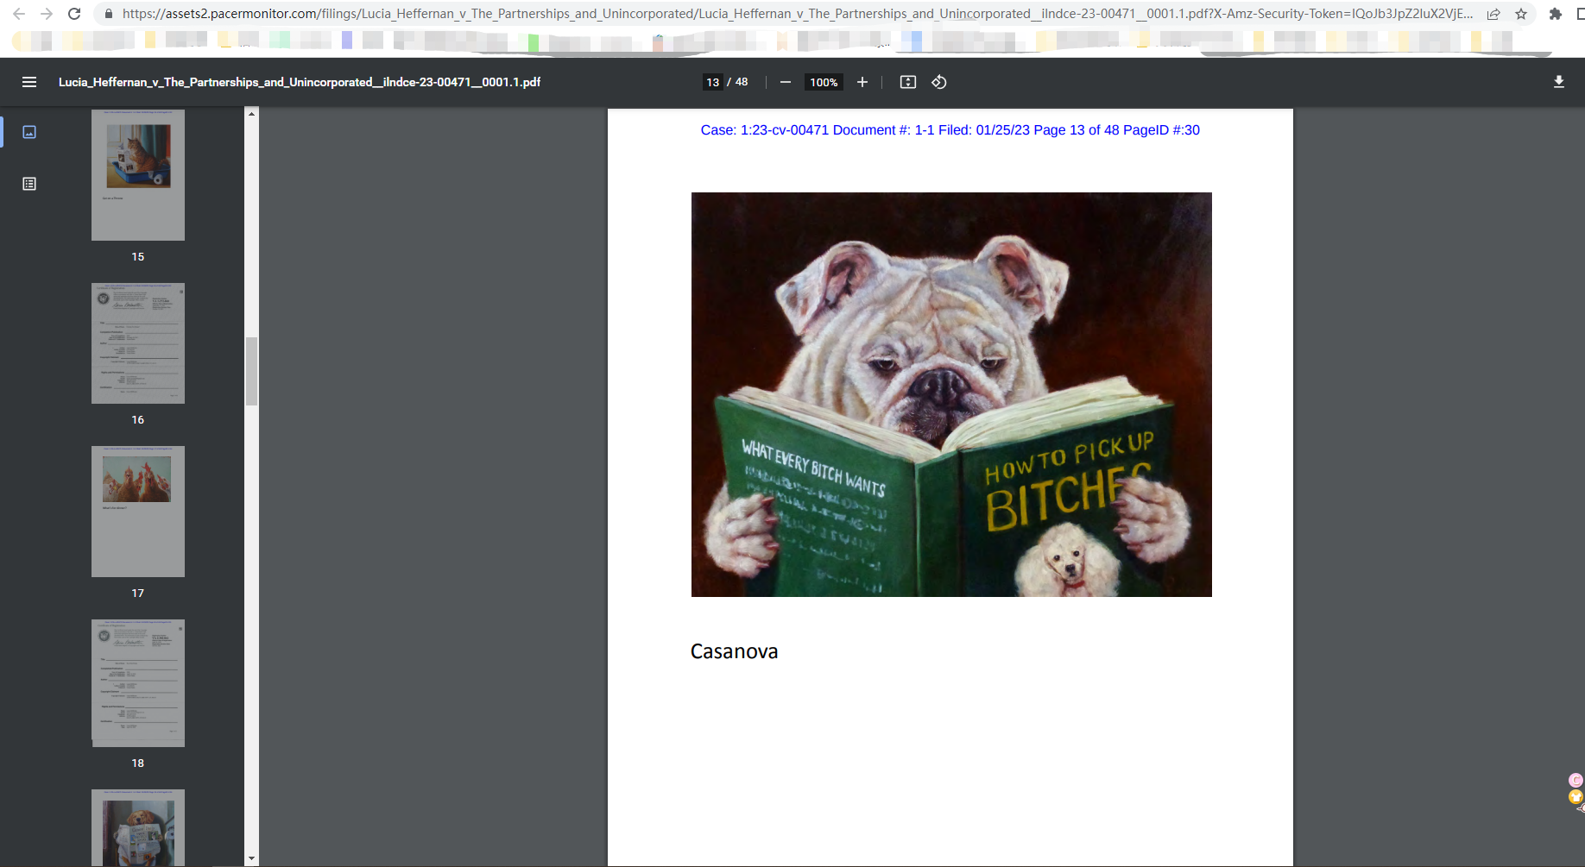Screen dimensions: 1585x867
Task: Share this page from address bar
Action: pyautogui.click(x=1493, y=14)
